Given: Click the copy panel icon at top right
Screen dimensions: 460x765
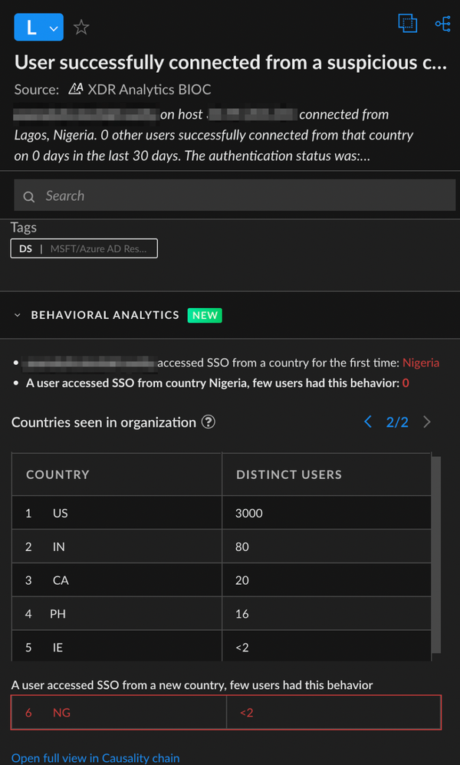Looking at the screenshot, I should tap(407, 24).
